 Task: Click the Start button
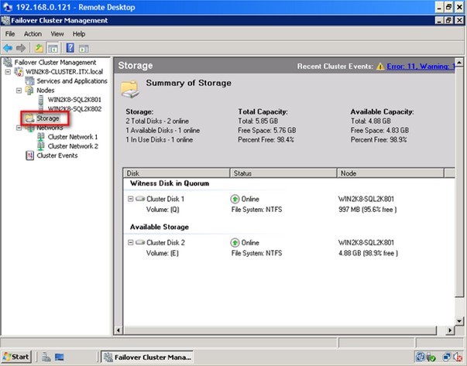[16, 357]
